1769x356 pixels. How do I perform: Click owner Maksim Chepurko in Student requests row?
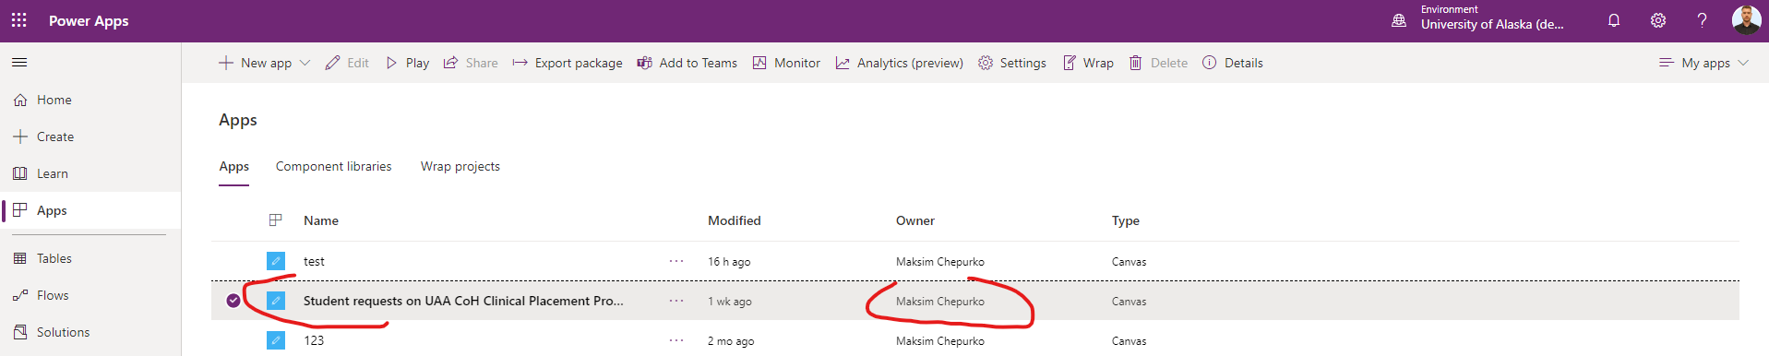[x=940, y=302]
